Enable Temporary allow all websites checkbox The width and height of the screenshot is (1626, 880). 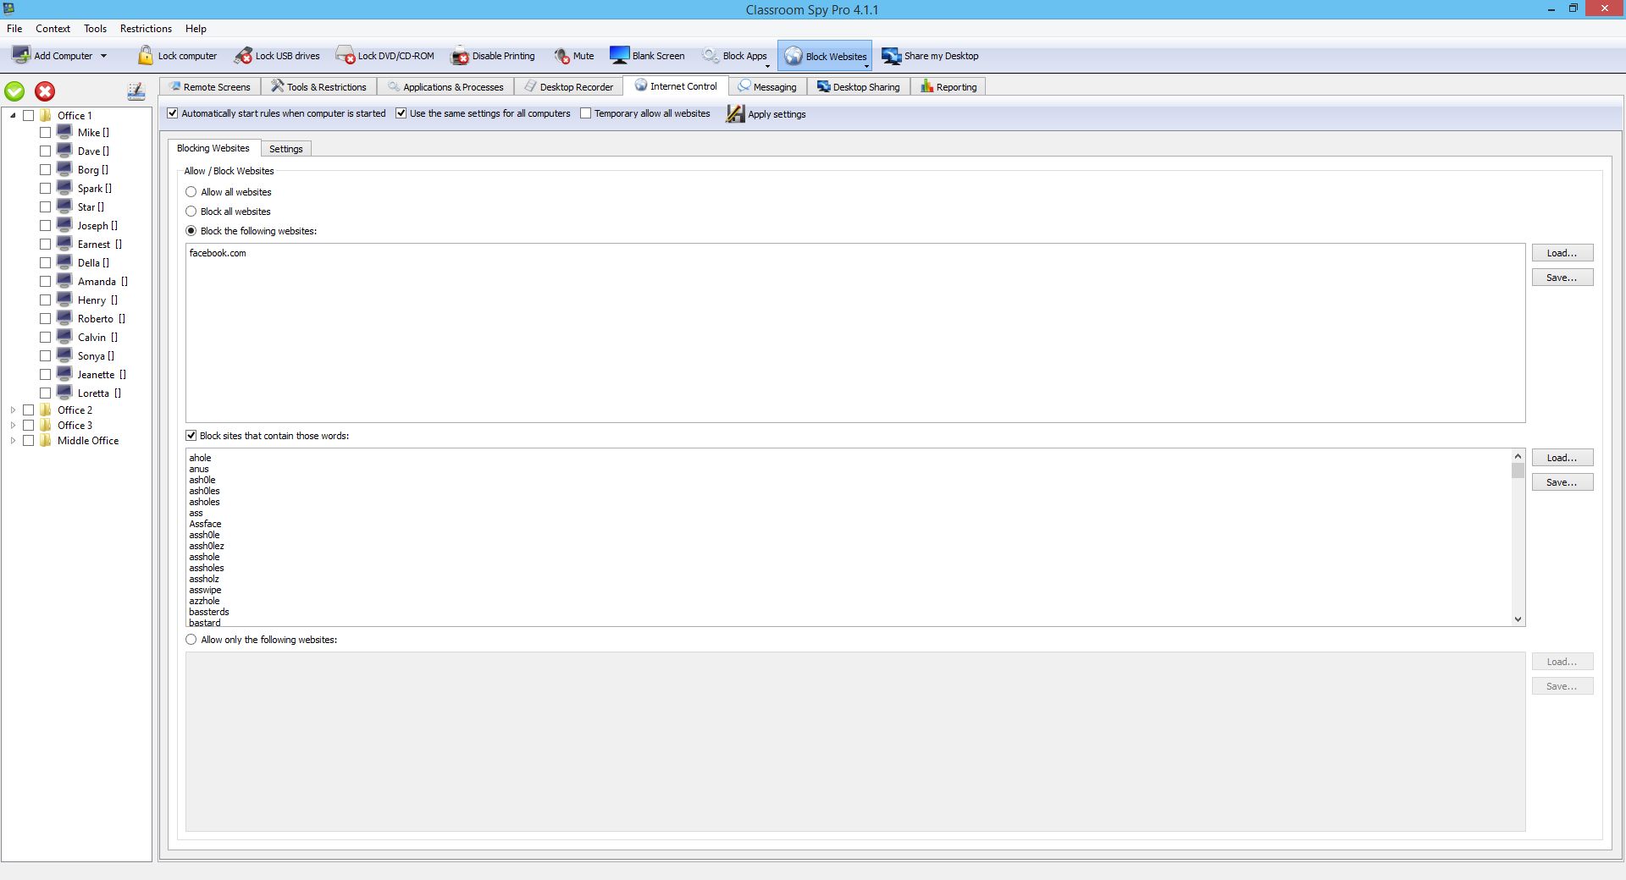point(585,113)
